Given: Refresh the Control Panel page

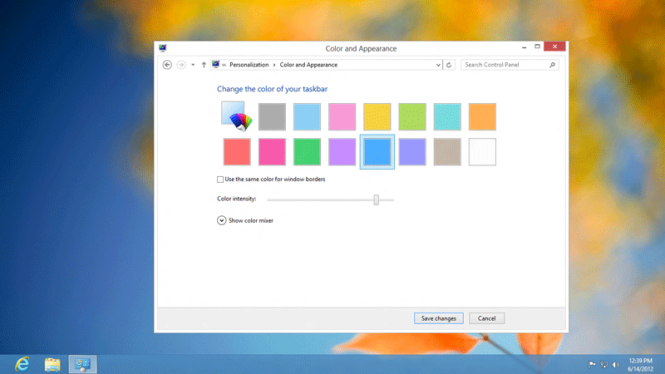Looking at the screenshot, I should (450, 65).
